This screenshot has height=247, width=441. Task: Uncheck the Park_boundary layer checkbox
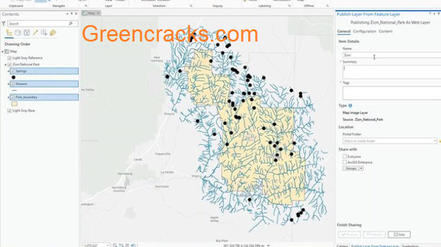pos(12,97)
